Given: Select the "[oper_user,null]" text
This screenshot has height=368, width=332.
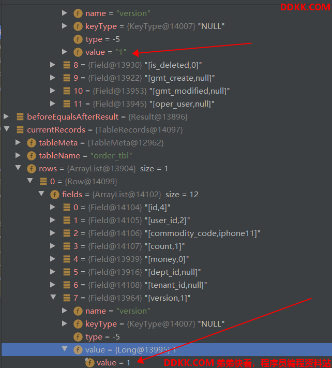Looking at the screenshot, I should 182,104.
